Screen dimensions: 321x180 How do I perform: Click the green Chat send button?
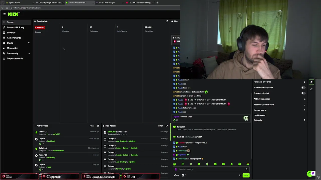pyautogui.click(x=246, y=175)
